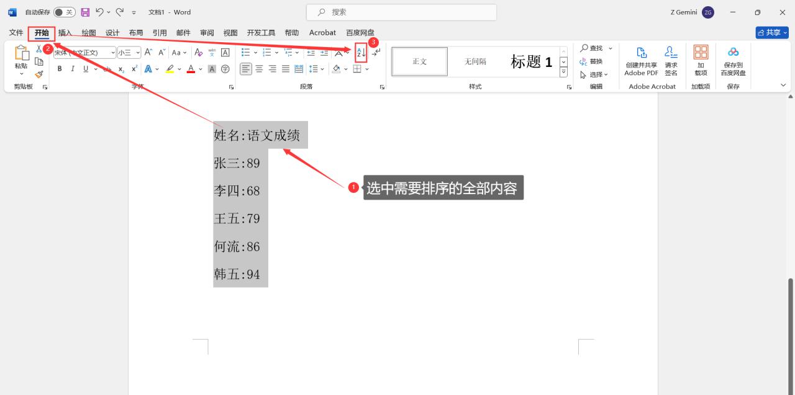Screen dimensions: 795x395
Task: Click the Clear Formatting eraser icon
Action: point(199,53)
